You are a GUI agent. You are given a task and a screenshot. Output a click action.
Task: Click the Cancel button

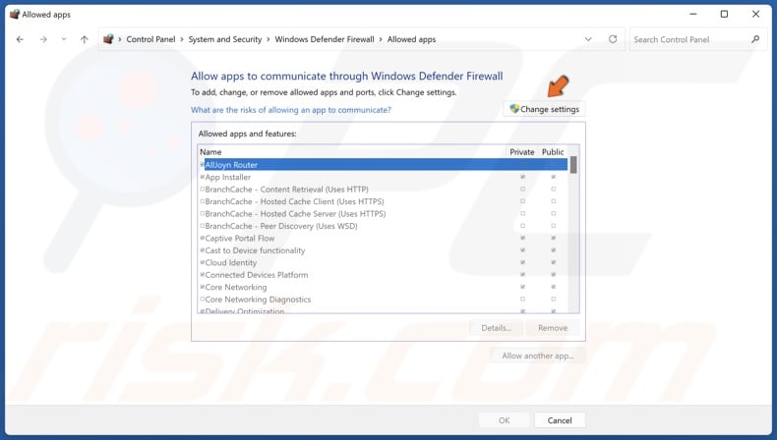point(560,420)
